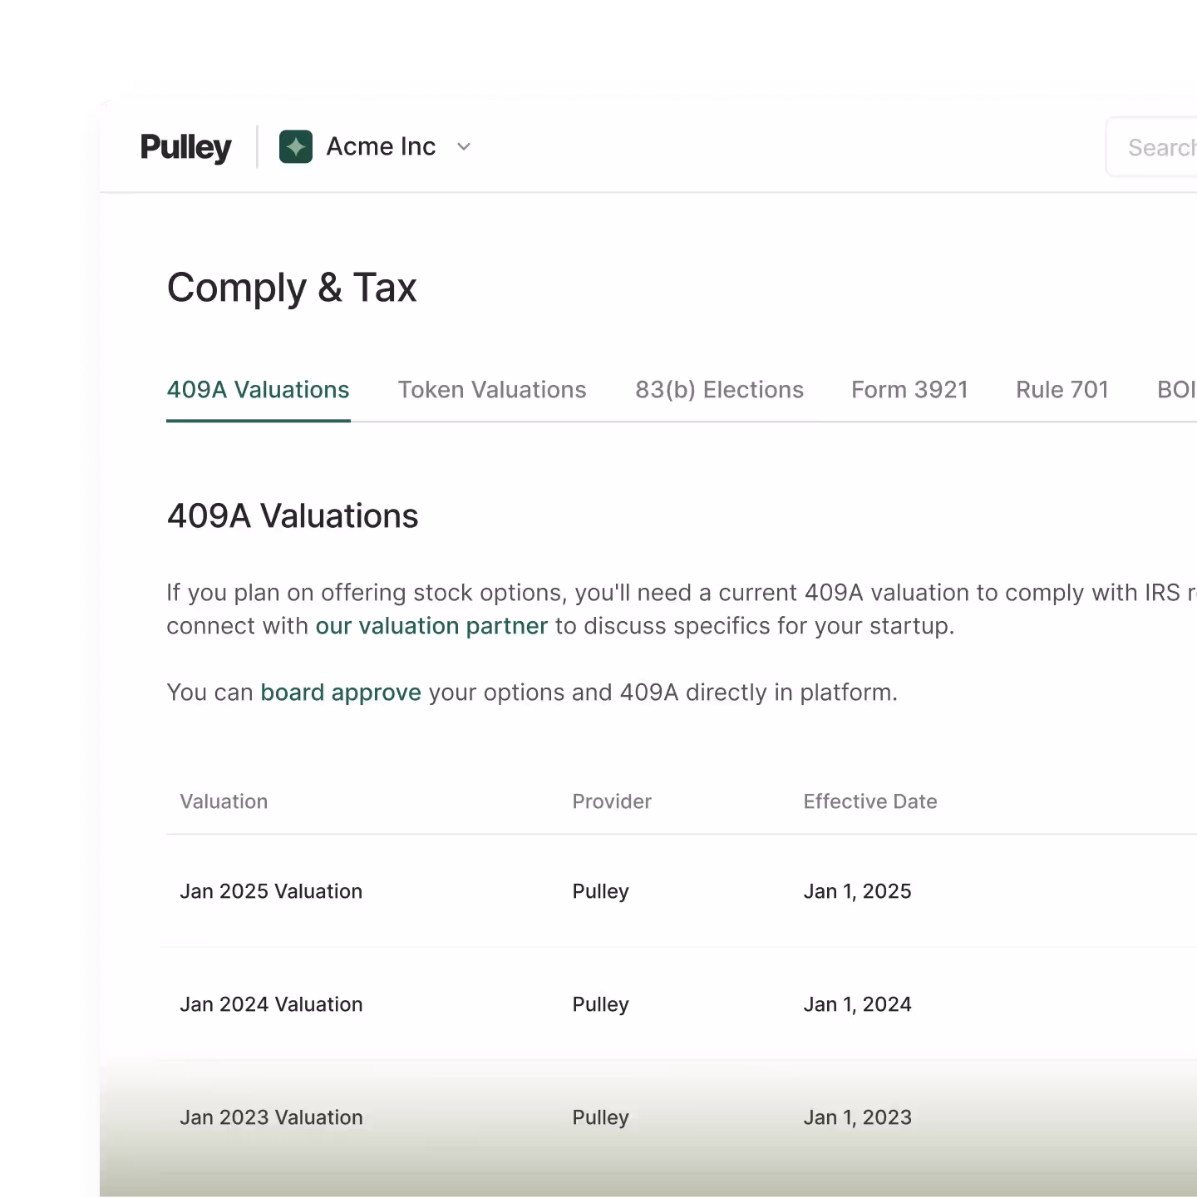Switch to the BOI tab
This screenshot has width=1197, height=1198.
pos(1176,390)
